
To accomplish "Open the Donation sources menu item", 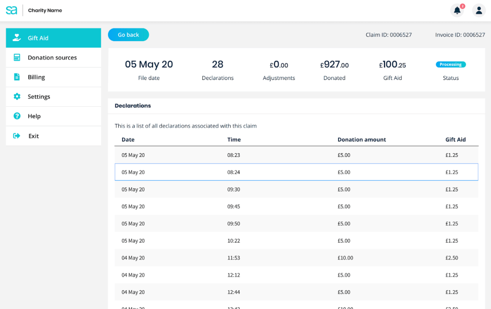I will pyautogui.click(x=52, y=57).
